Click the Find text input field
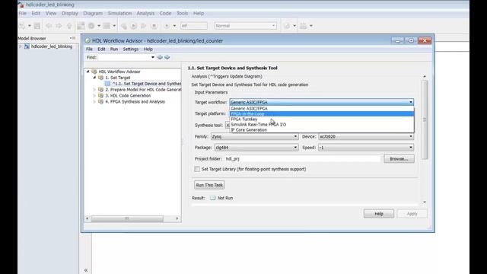Viewport: 487px width, 274px height. point(124,57)
